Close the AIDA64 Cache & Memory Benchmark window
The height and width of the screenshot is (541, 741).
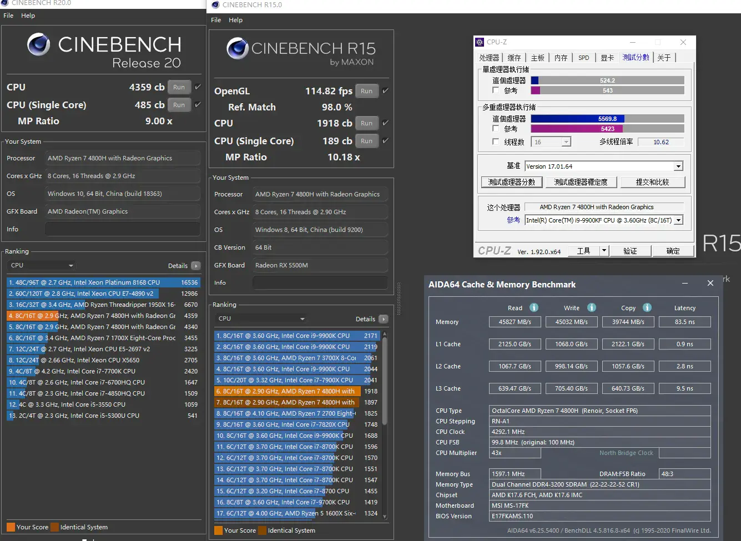[710, 283]
